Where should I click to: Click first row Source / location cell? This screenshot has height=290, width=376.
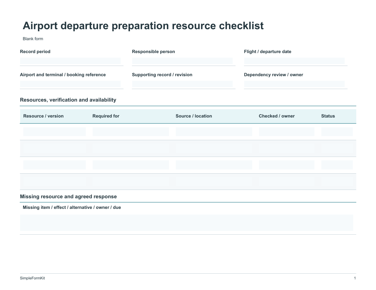click(214, 132)
